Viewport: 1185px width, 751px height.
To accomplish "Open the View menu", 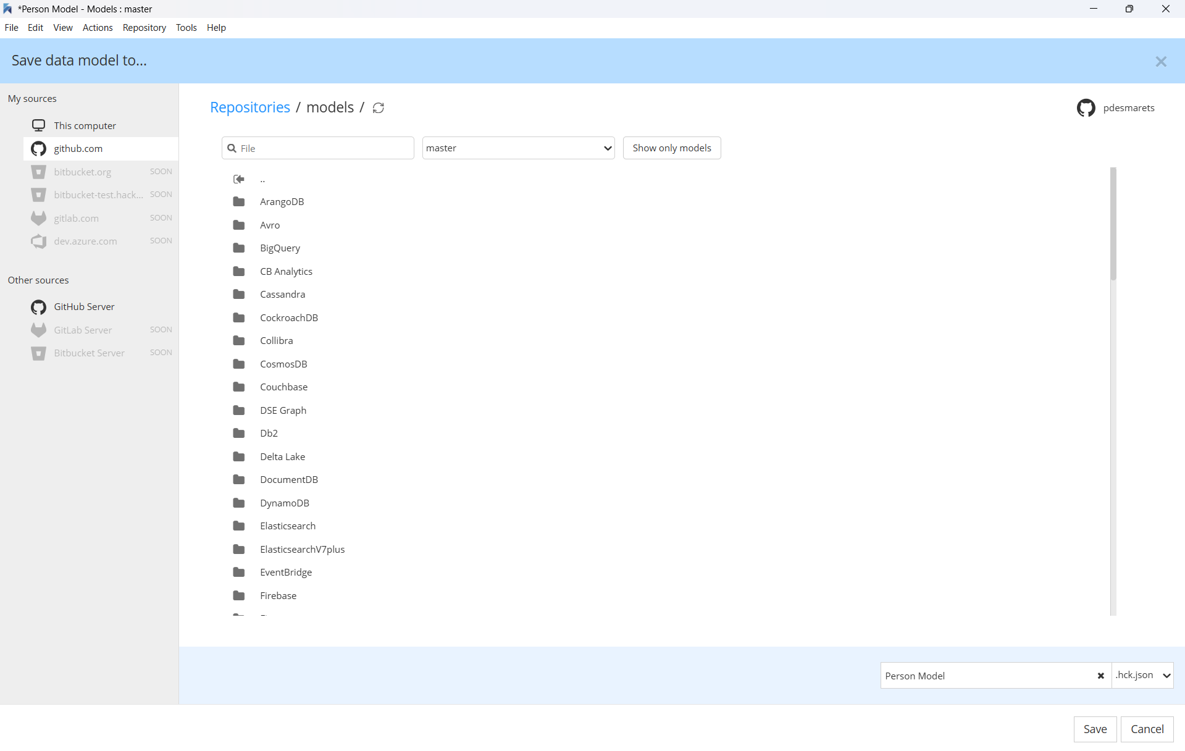I will (x=63, y=28).
